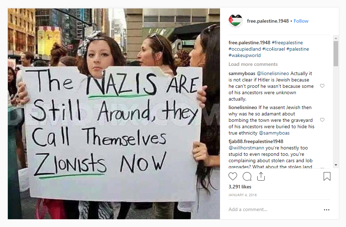Open the 3,291 likes list
Image resolution: width=346 pixels, height=227 pixels.
[240, 187]
